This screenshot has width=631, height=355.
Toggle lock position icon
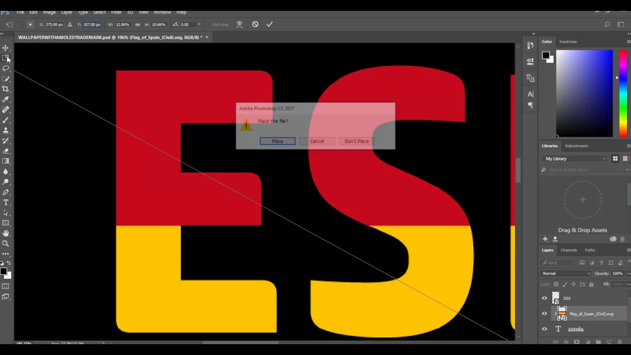573,284
